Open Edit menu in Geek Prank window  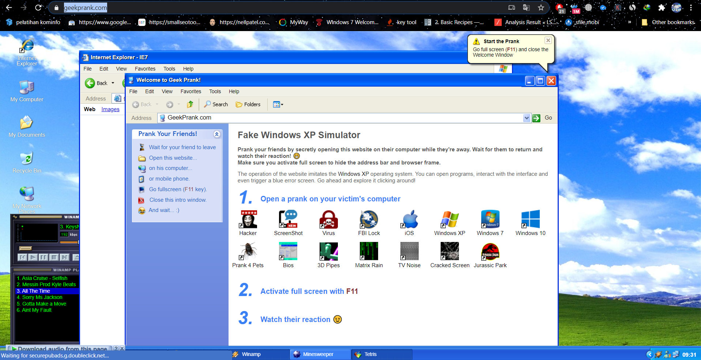point(150,91)
